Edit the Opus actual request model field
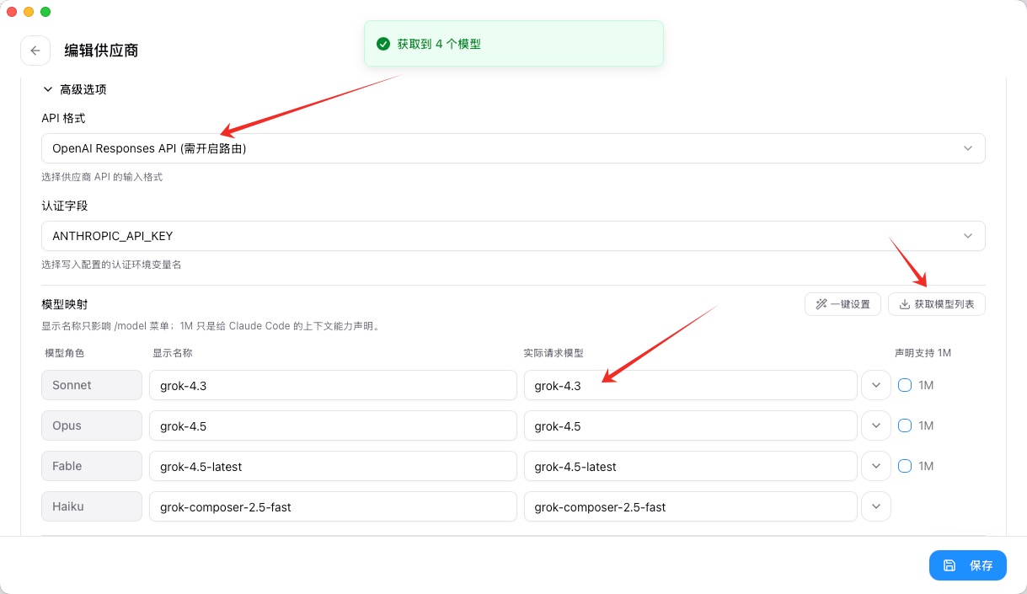The height and width of the screenshot is (594, 1027). pos(691,425)
